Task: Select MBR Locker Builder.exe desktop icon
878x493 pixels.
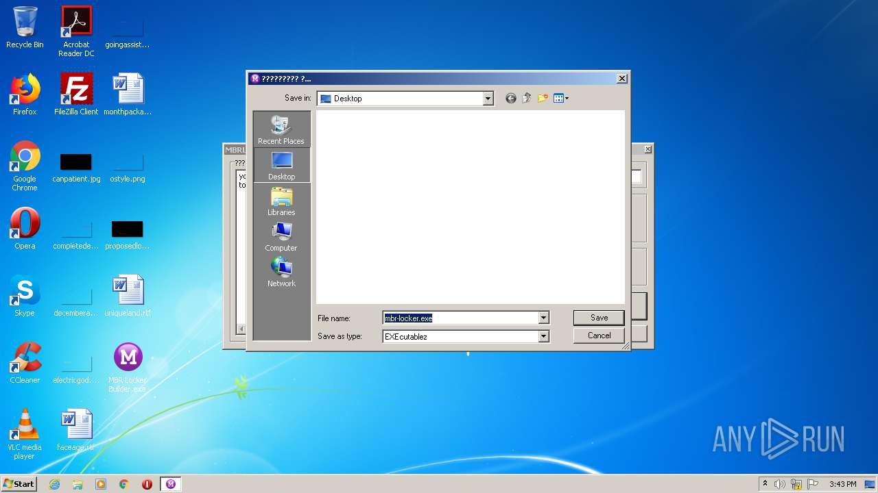Action: coord(128,367)
